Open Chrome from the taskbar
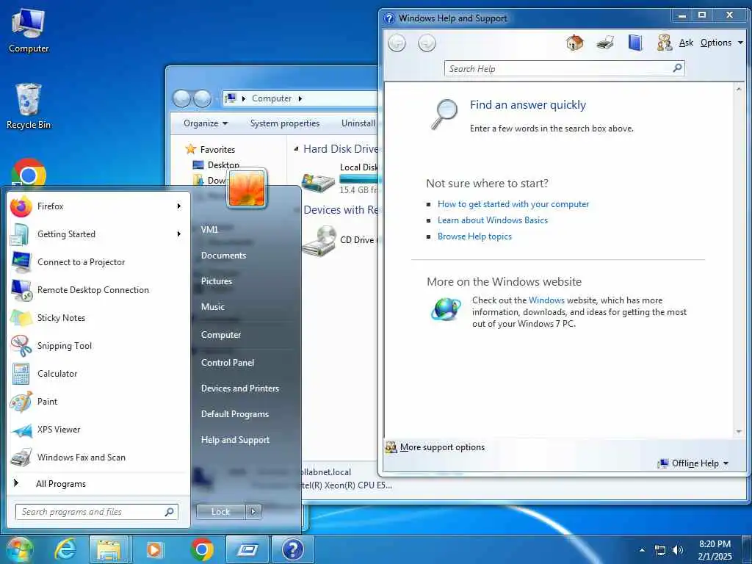The height and width of the screenshot is (564, 752). point(202,549)
